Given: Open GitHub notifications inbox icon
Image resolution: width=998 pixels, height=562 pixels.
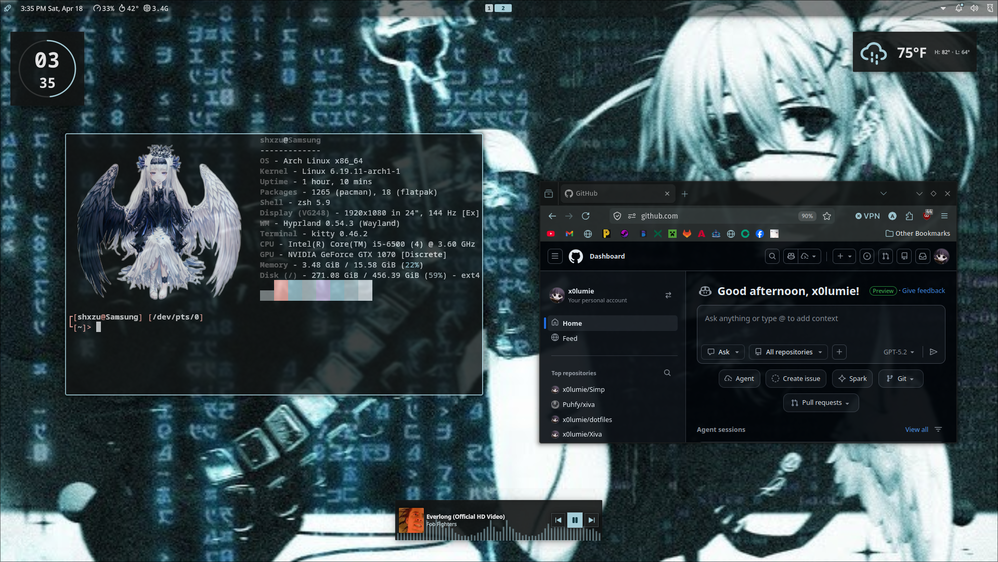Looking at the screenshot, I should (923, 256).
